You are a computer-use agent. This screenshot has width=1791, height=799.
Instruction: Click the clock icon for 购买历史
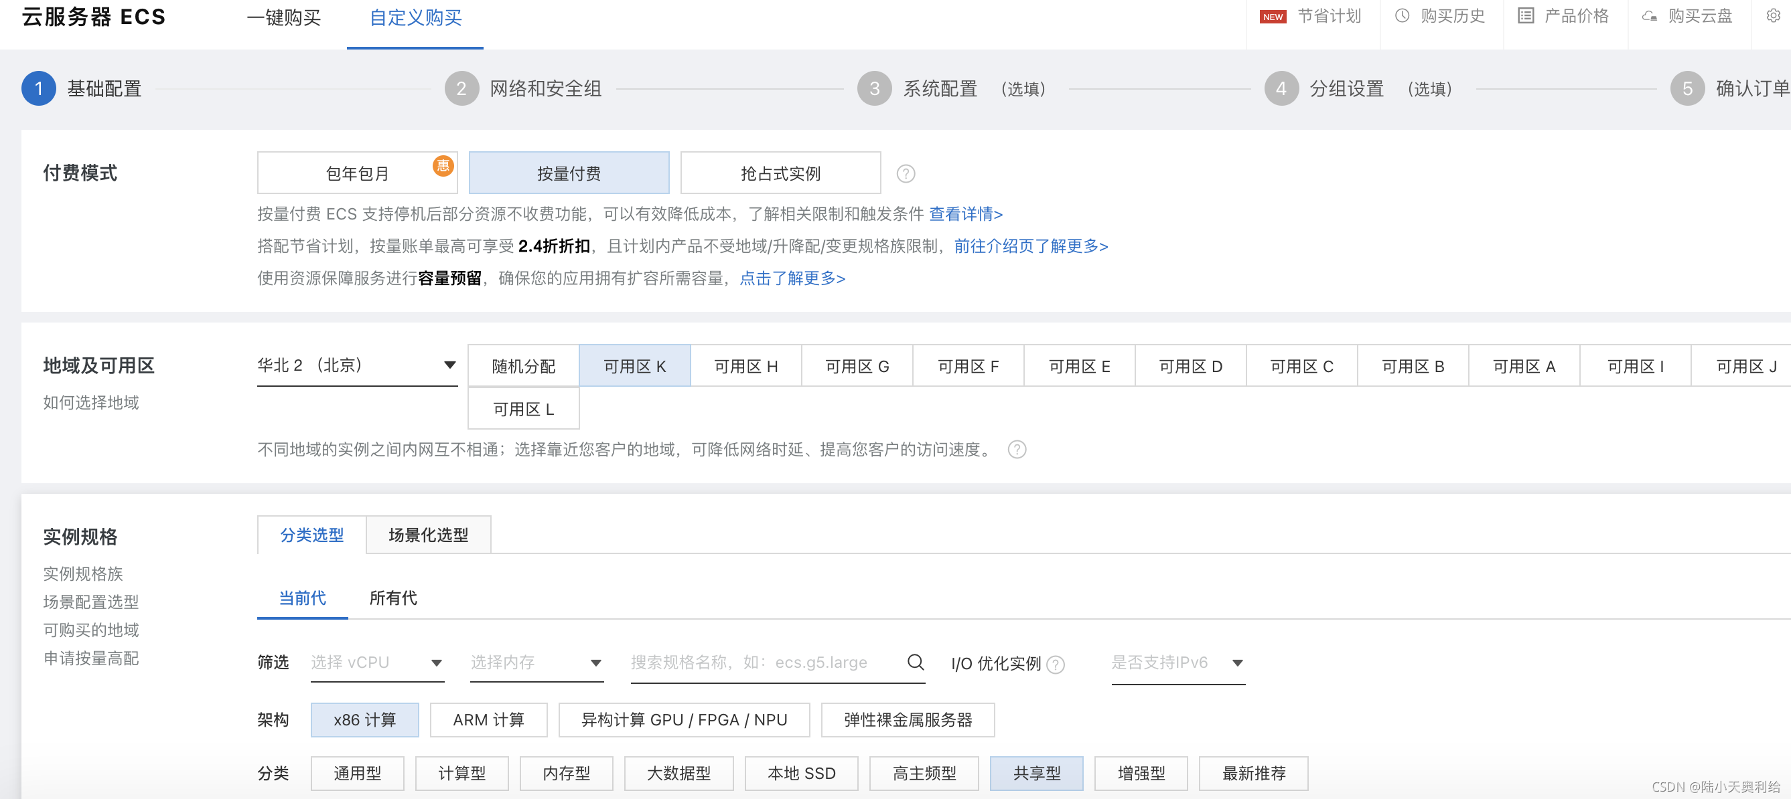tap(1402, 16)
